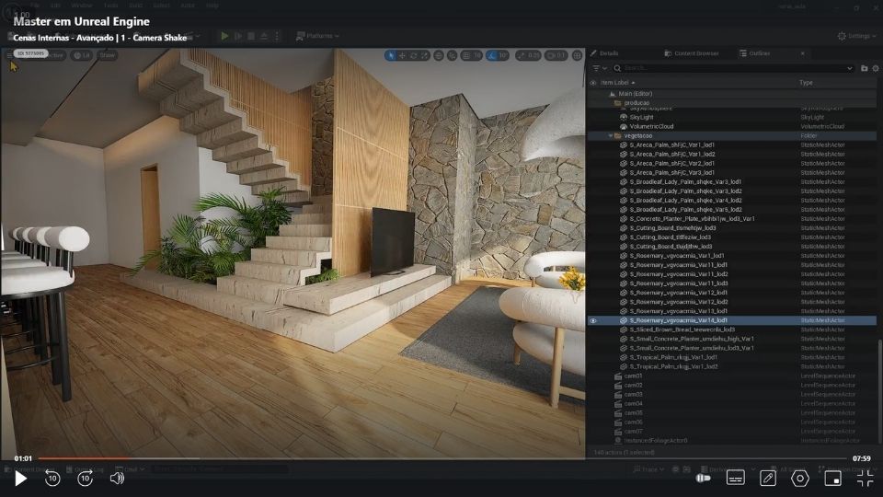The height and width of the screenshot is (497, 883).
Task: Open play options three-dot menu
Action: pyautogui.click(x=277, y=36)
